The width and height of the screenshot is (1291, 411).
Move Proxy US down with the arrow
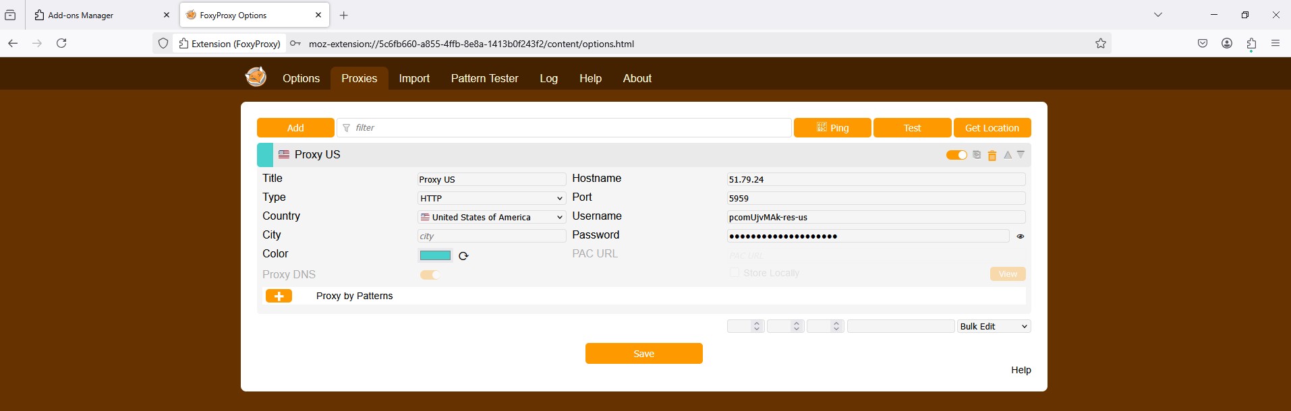[1021, 155]
